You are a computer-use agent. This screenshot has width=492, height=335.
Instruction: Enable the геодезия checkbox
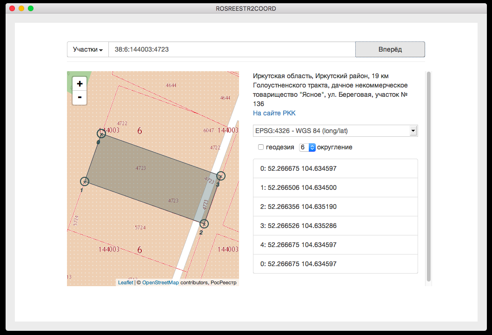coord(261,147)
